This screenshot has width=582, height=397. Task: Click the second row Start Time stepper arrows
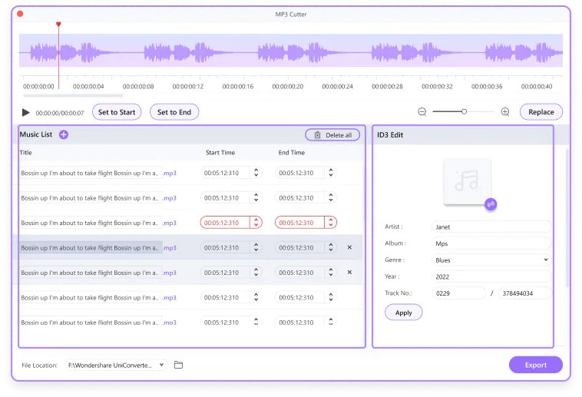click(256, 197)
